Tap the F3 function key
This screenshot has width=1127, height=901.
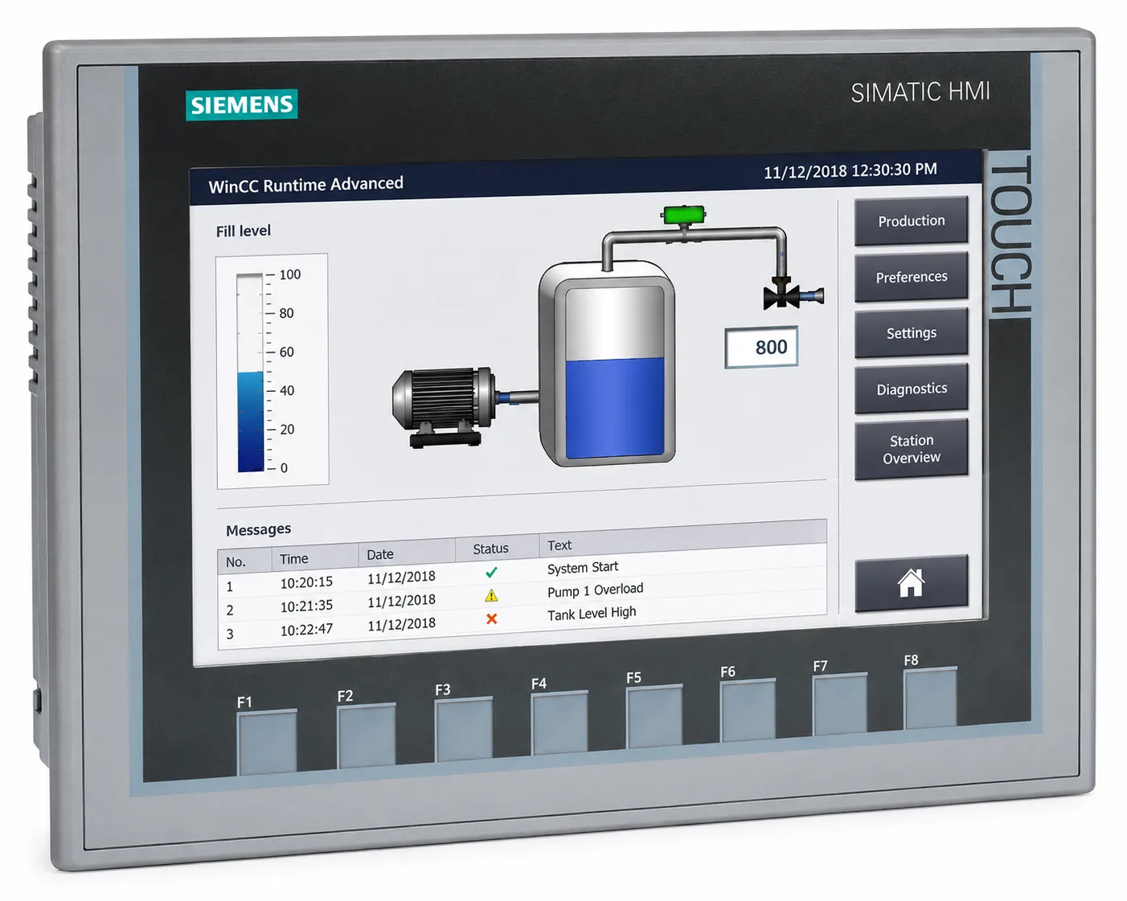point(463,729)
